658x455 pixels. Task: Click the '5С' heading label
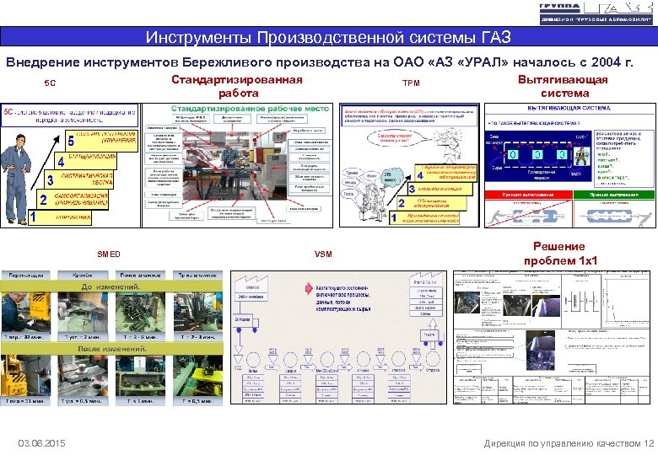(50, 83)
